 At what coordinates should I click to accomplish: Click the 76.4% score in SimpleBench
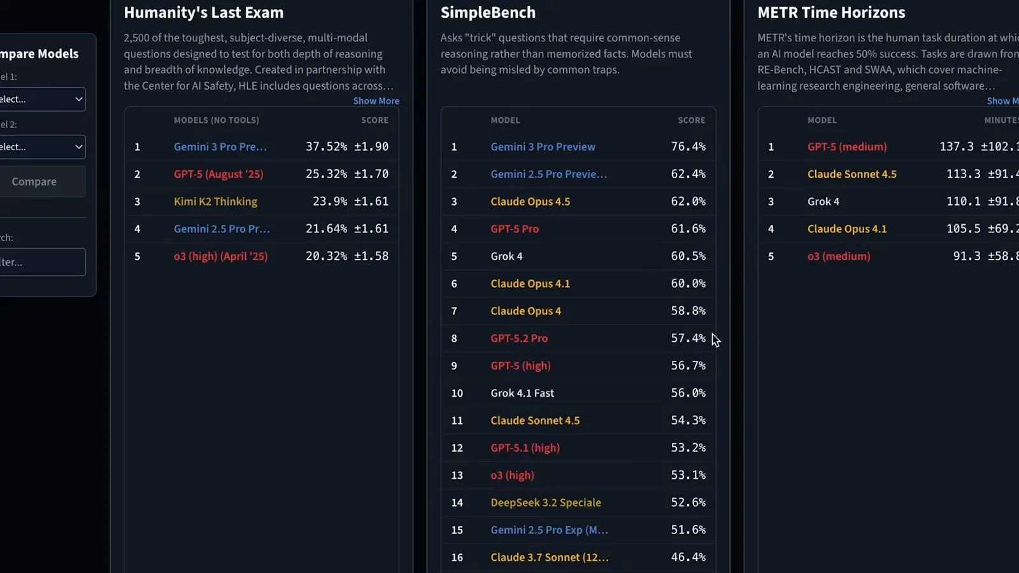[688, 146]
